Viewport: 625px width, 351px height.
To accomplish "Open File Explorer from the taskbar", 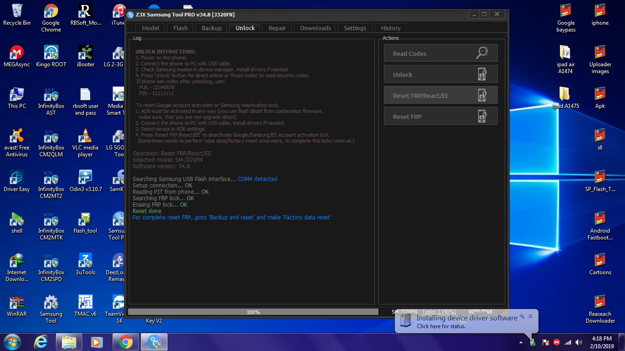I will (69, 342).
